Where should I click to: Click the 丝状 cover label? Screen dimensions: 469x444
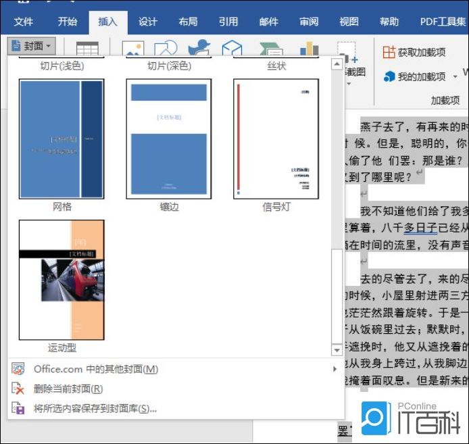pos(276,66)
